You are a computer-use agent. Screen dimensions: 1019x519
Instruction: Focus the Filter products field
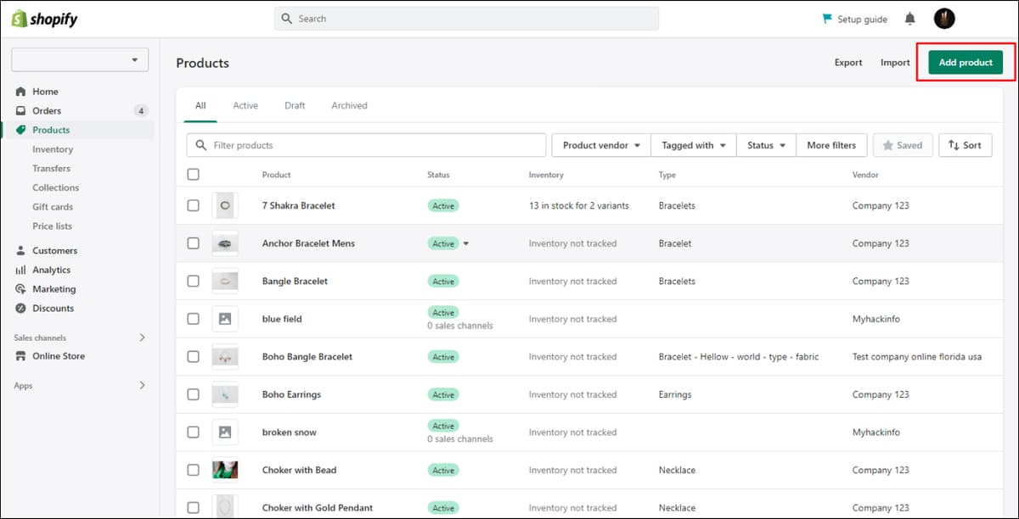point(366,145)
